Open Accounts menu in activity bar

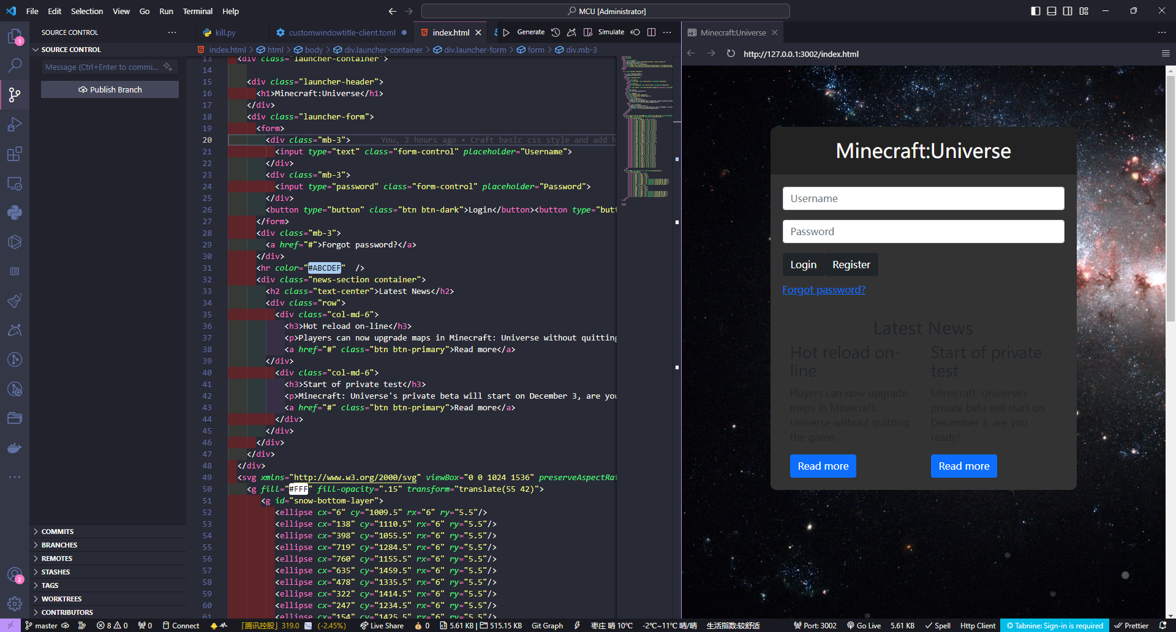click(15, 575)
